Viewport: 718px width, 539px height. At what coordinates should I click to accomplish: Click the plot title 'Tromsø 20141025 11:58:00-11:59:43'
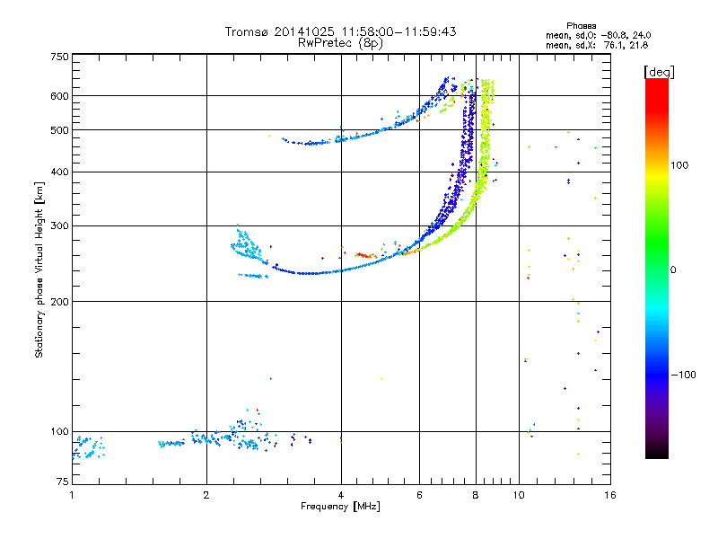pos(340,31)
